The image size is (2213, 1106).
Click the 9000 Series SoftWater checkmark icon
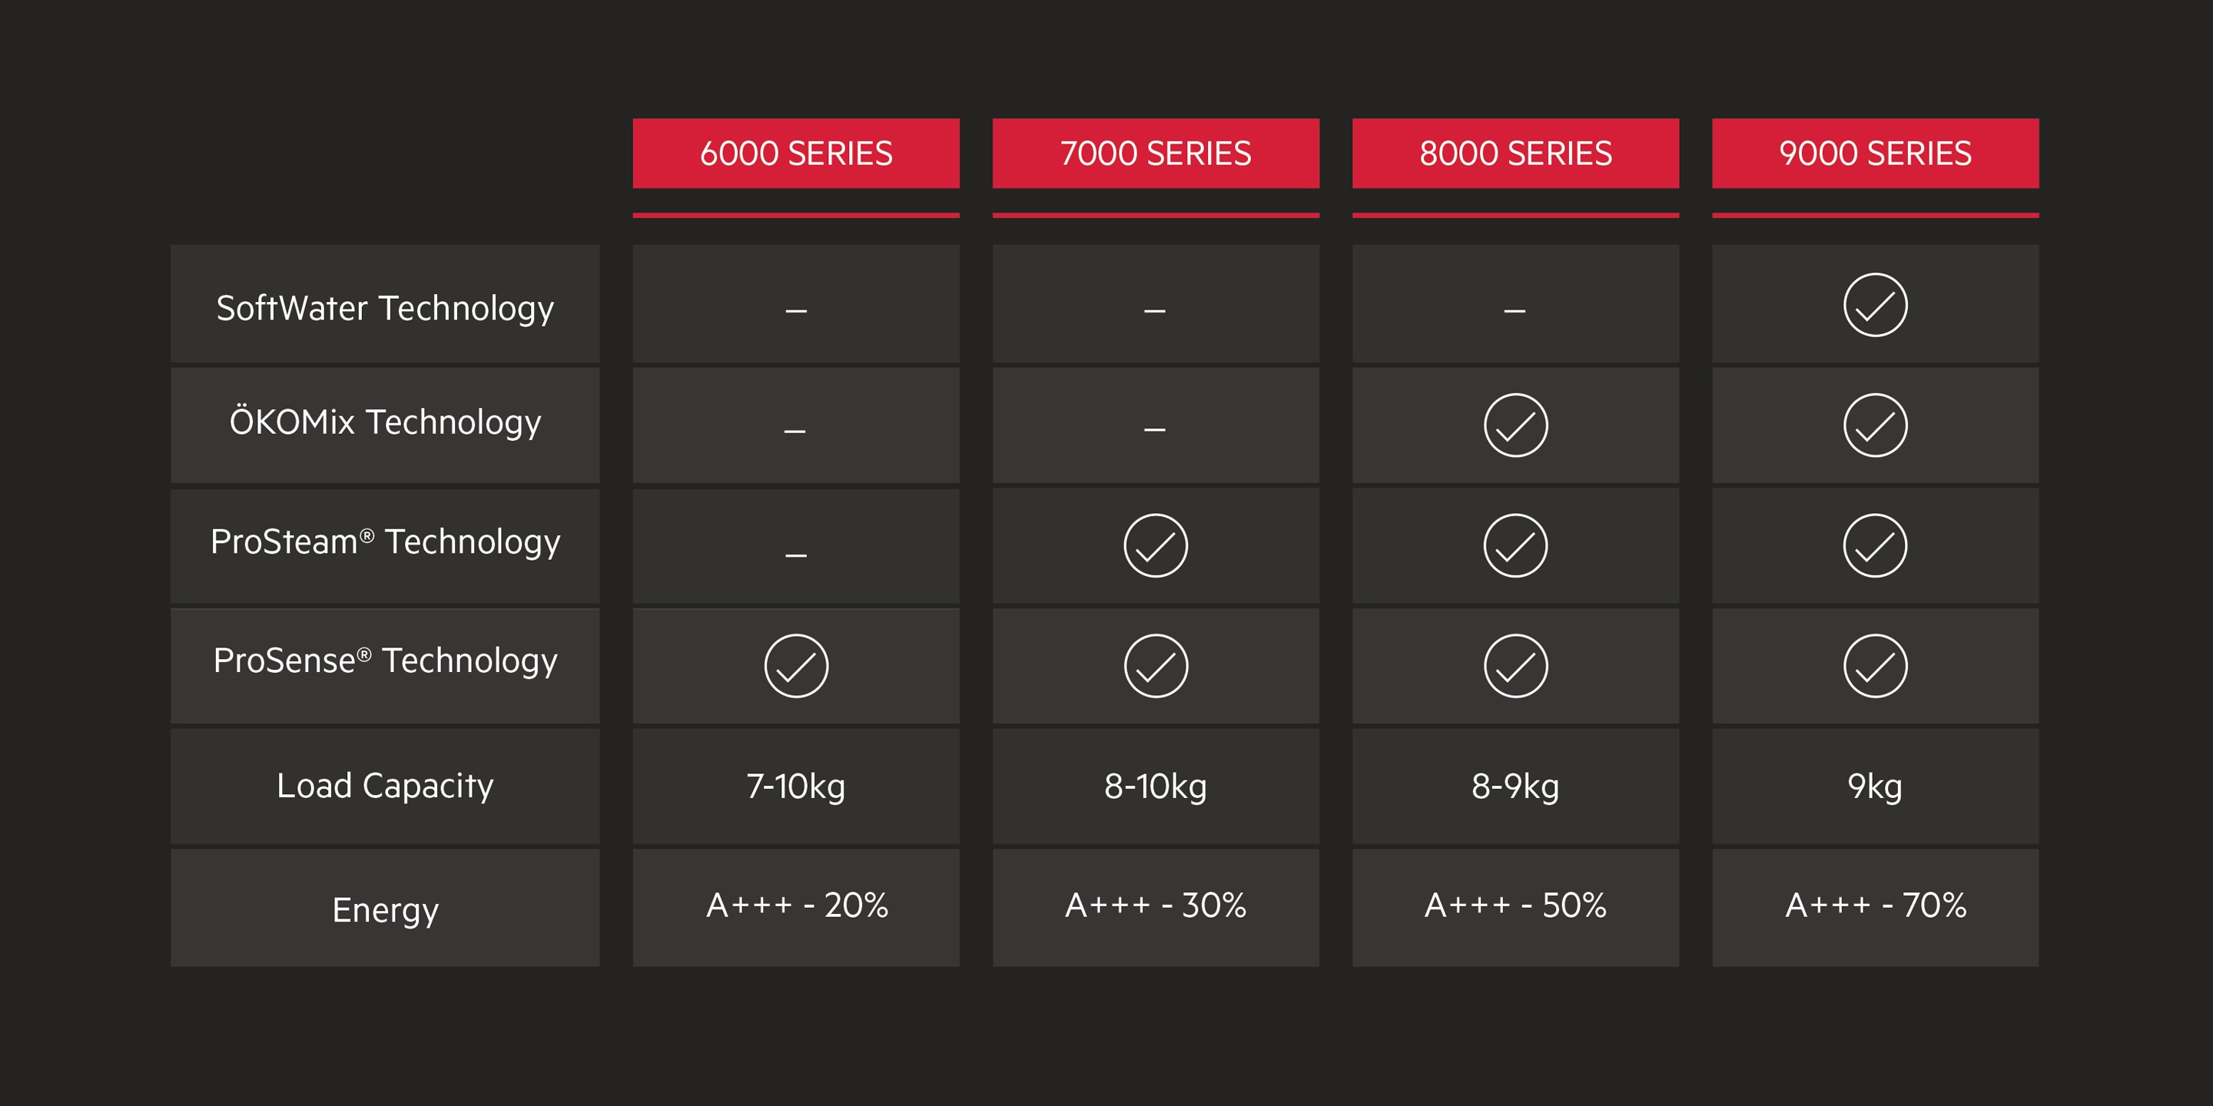(x=1875, y=305)
